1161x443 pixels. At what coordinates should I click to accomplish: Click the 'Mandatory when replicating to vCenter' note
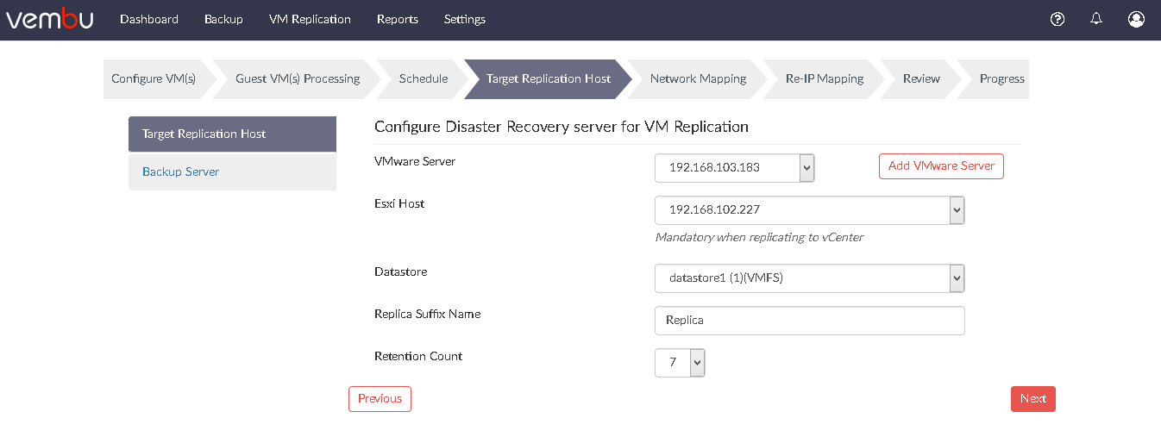tap(759, 237)
